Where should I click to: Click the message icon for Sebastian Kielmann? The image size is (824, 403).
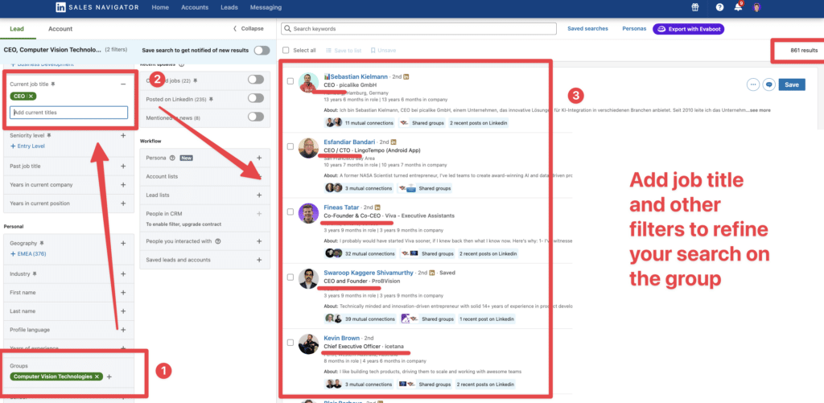point(768,84)
